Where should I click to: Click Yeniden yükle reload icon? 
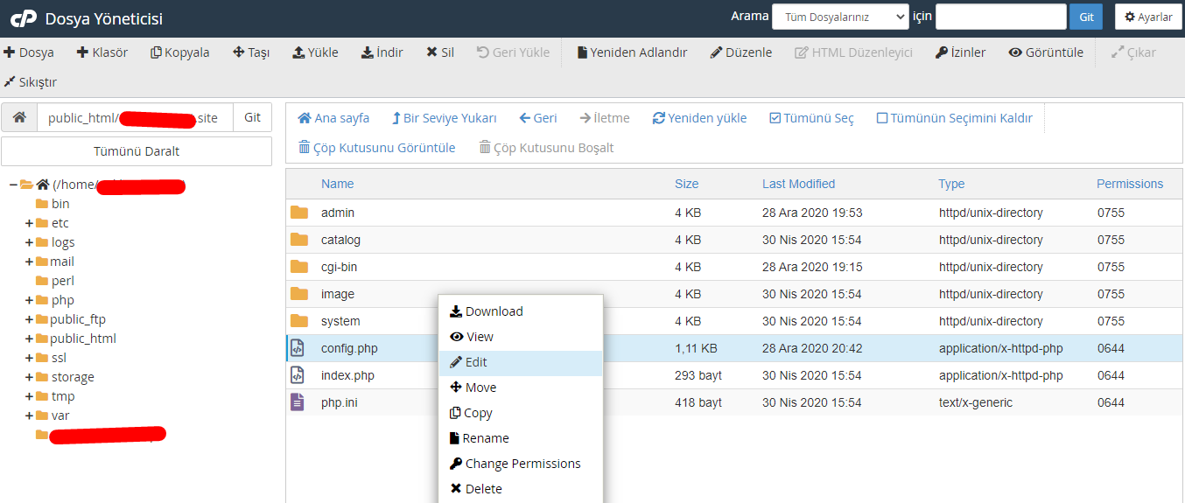[659, 118]
